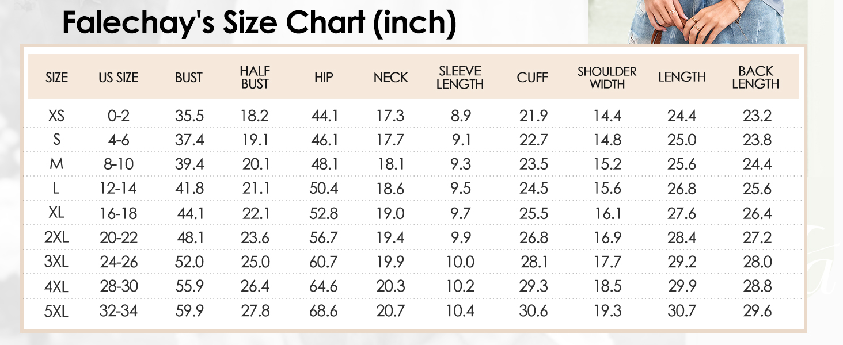843x345 pixels.
Task: Click sleeve length value 10.0 for 3XL
Action: click(460, 263)
